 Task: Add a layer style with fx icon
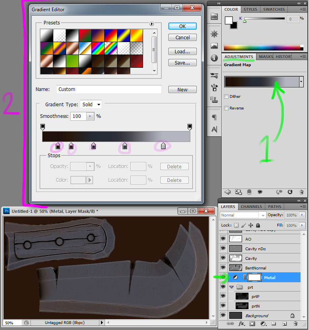(x=242, y=324)
